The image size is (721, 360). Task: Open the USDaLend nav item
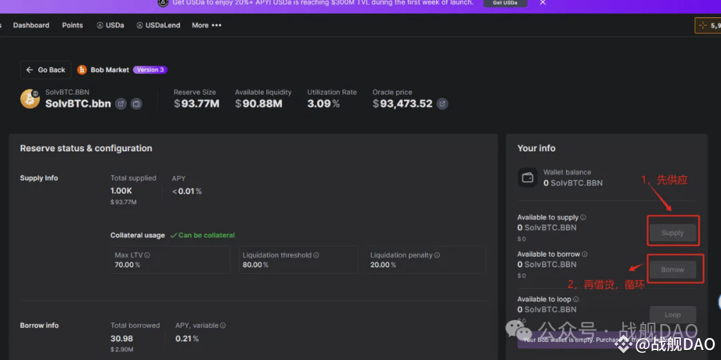[158, 25]
